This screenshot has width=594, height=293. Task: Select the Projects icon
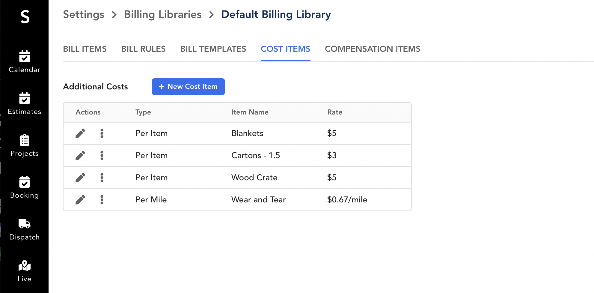24,141
